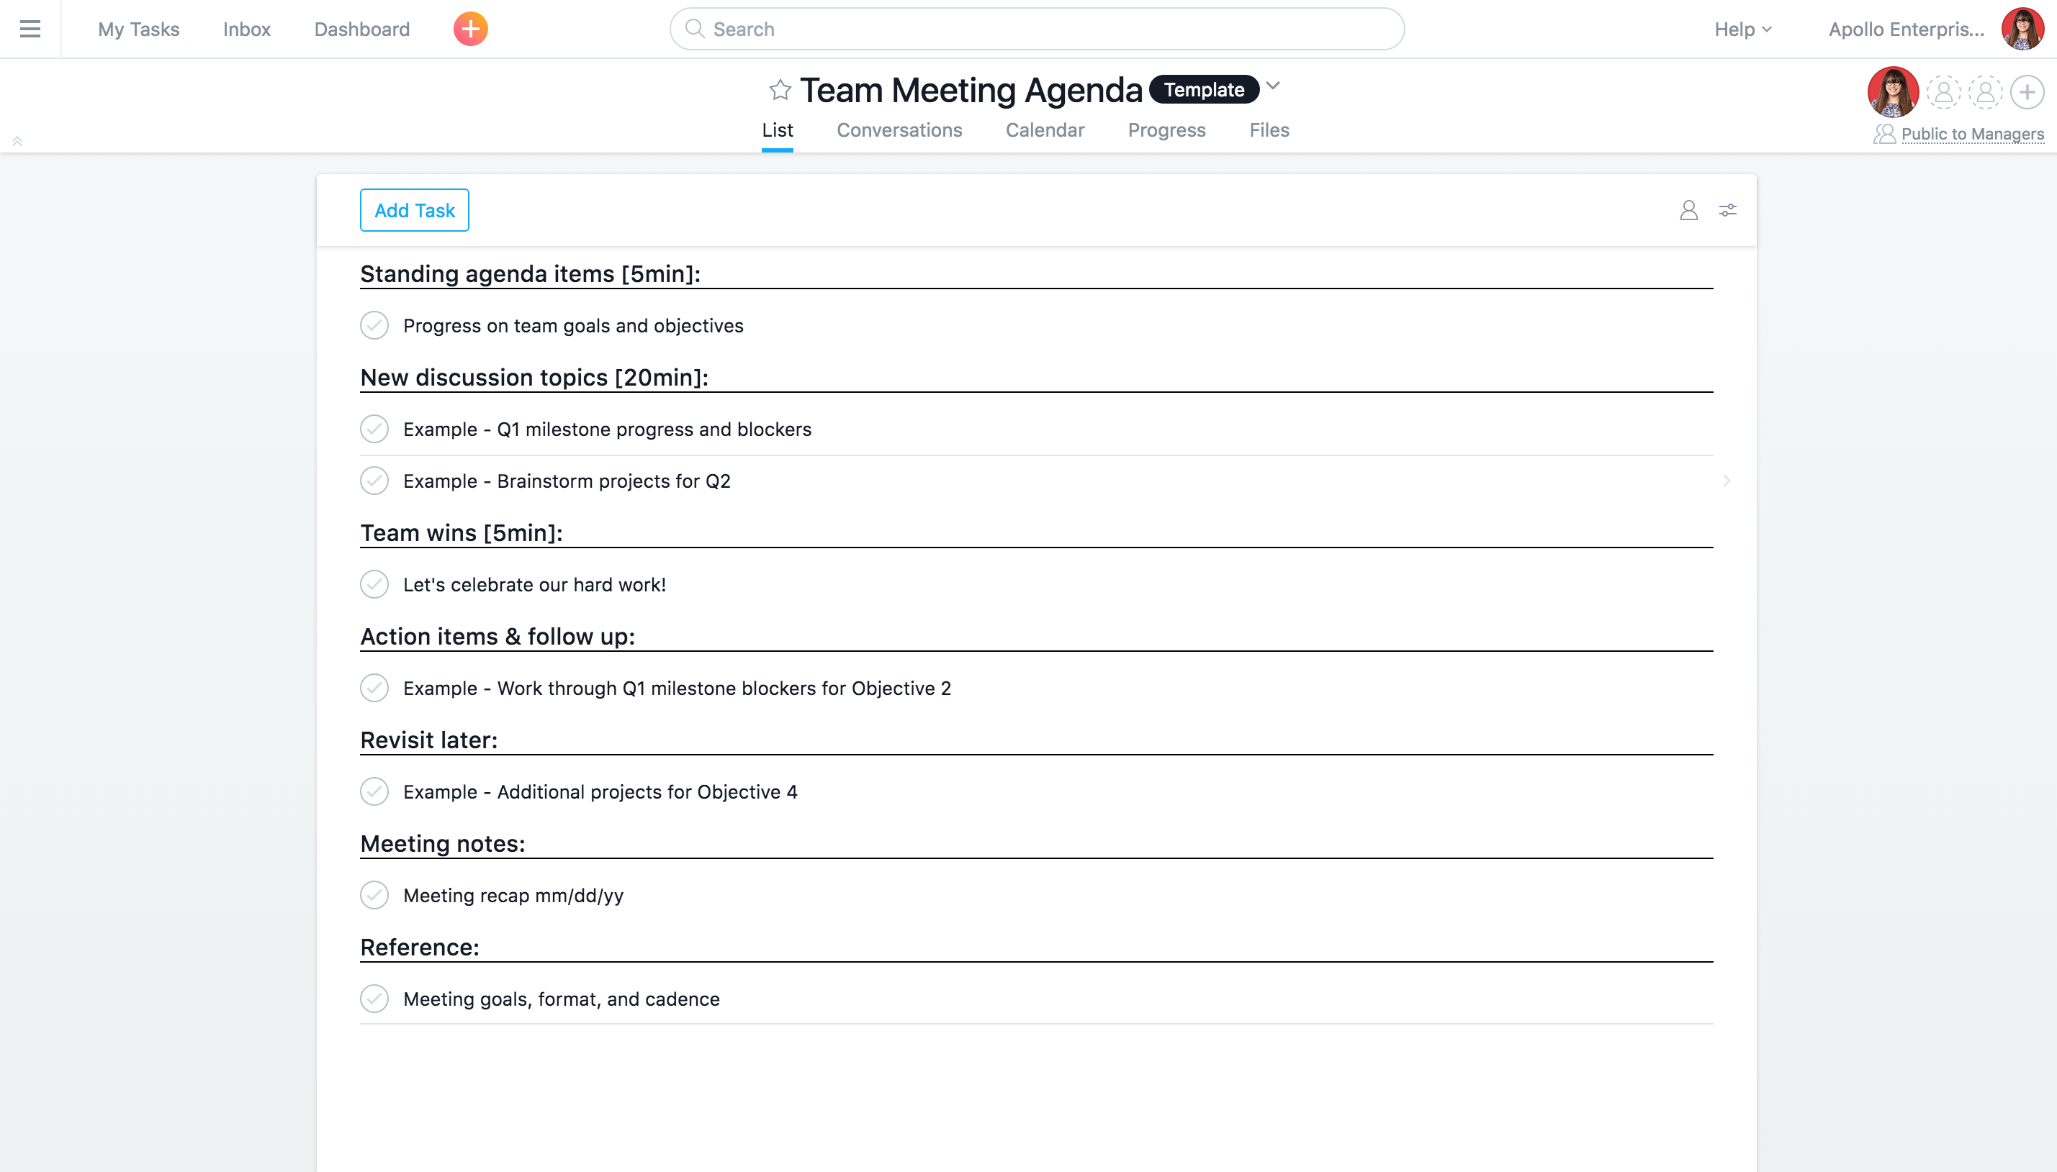Open the Dashboard navigation item
This screenshot has width=2057, height=1172.
point(360,28)
